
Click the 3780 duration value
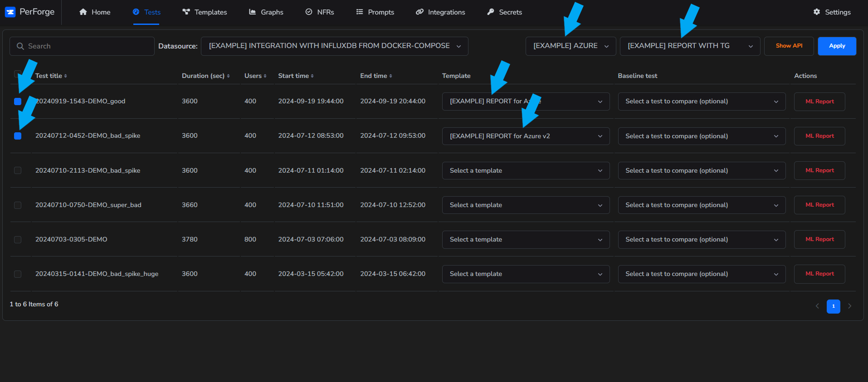click(x=190, y=239)
